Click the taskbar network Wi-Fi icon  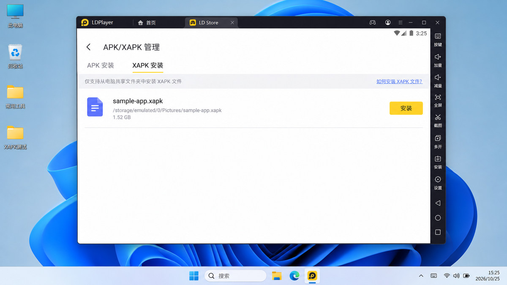click(447, 276)
